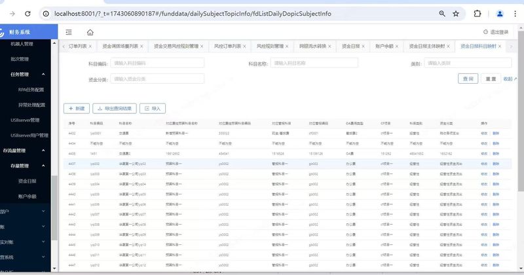Click the browser zoom magnifier icon
Screen dimensions: 524x275
pyautogui.click(x=441, y=14)
